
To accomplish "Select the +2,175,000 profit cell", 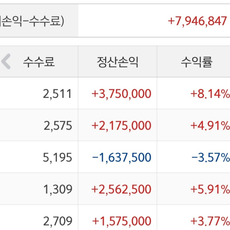I will tap(121, 125).
